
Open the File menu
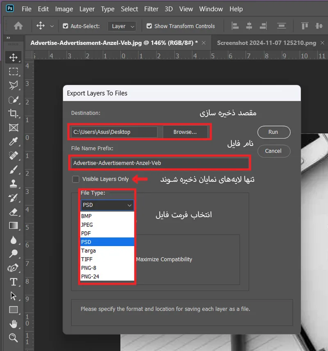click(27, 9)
